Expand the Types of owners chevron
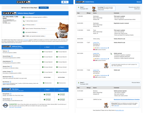This screenshot has width=147, height=113. click(x=46, y=29)
